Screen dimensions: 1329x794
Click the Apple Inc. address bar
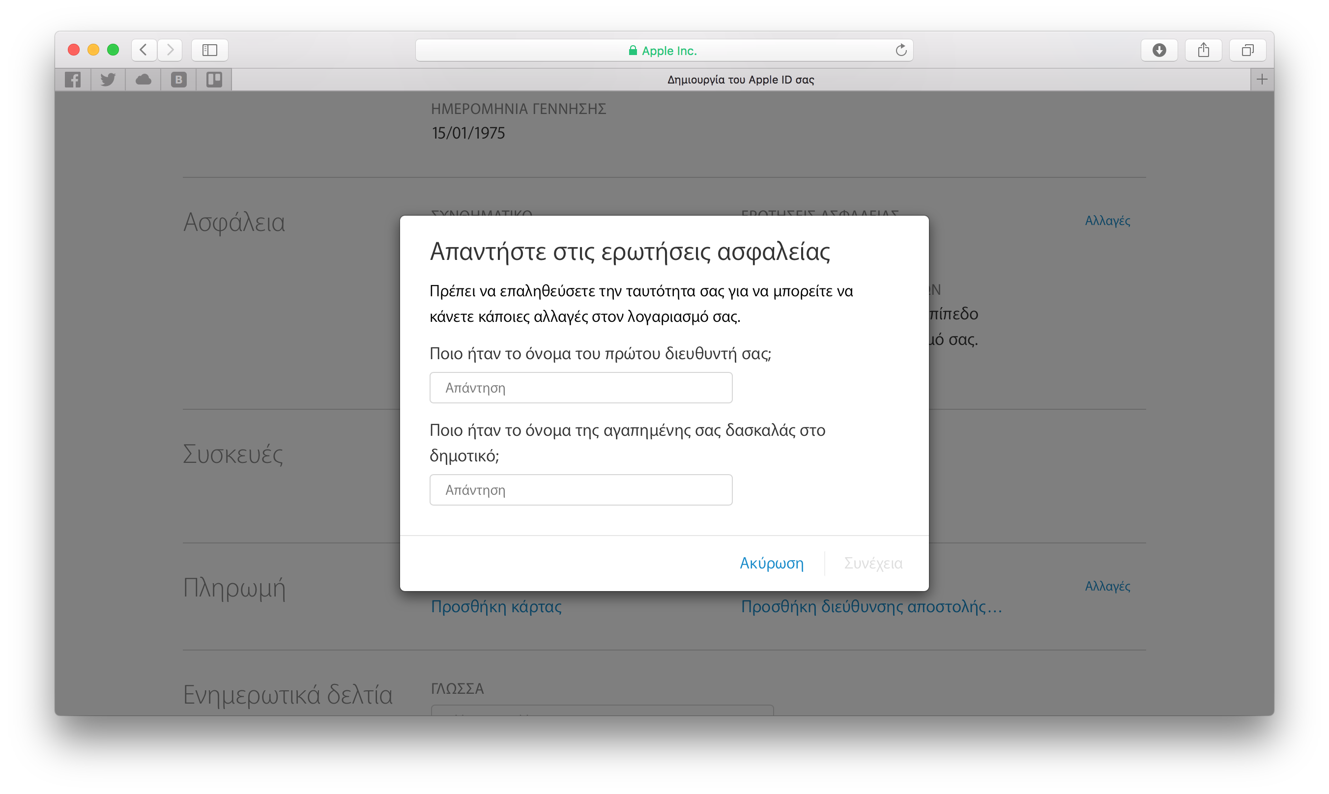pyautogui.click(x=664, y=50)
